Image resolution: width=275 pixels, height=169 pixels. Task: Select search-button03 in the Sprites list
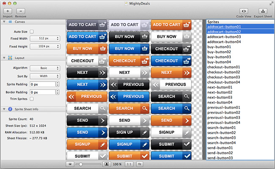tap(222, 138)
